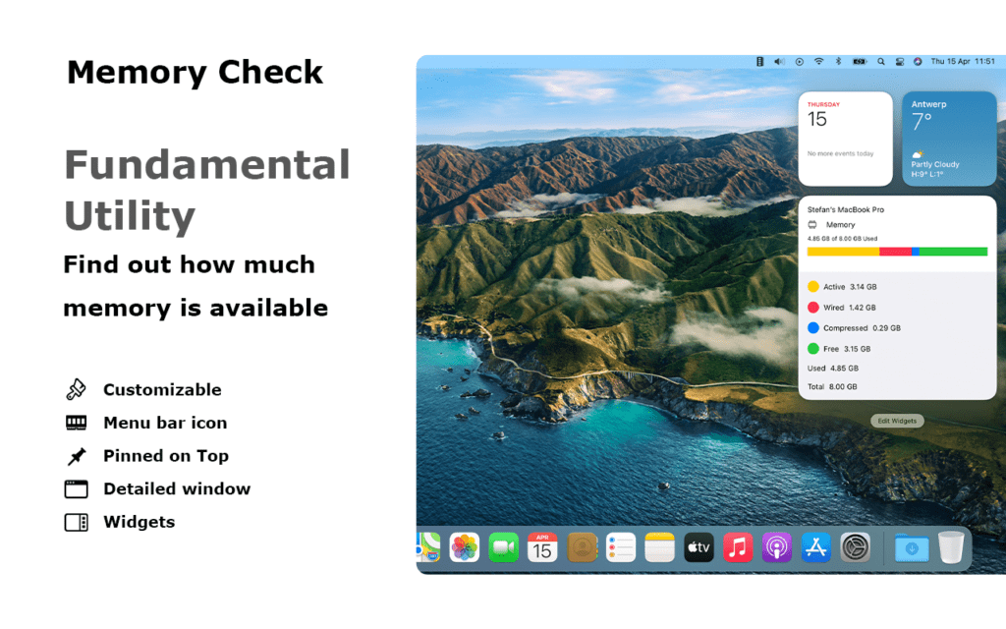Click the Edit Widgets button
Image resolution: width=1006 pixels, height=629 pixels.
(x=897, y=420)
